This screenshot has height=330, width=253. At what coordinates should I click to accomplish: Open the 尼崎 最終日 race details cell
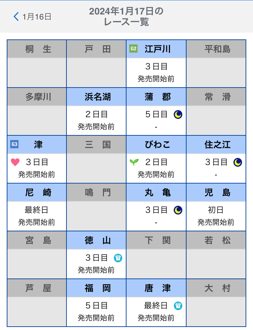[37, 216]
